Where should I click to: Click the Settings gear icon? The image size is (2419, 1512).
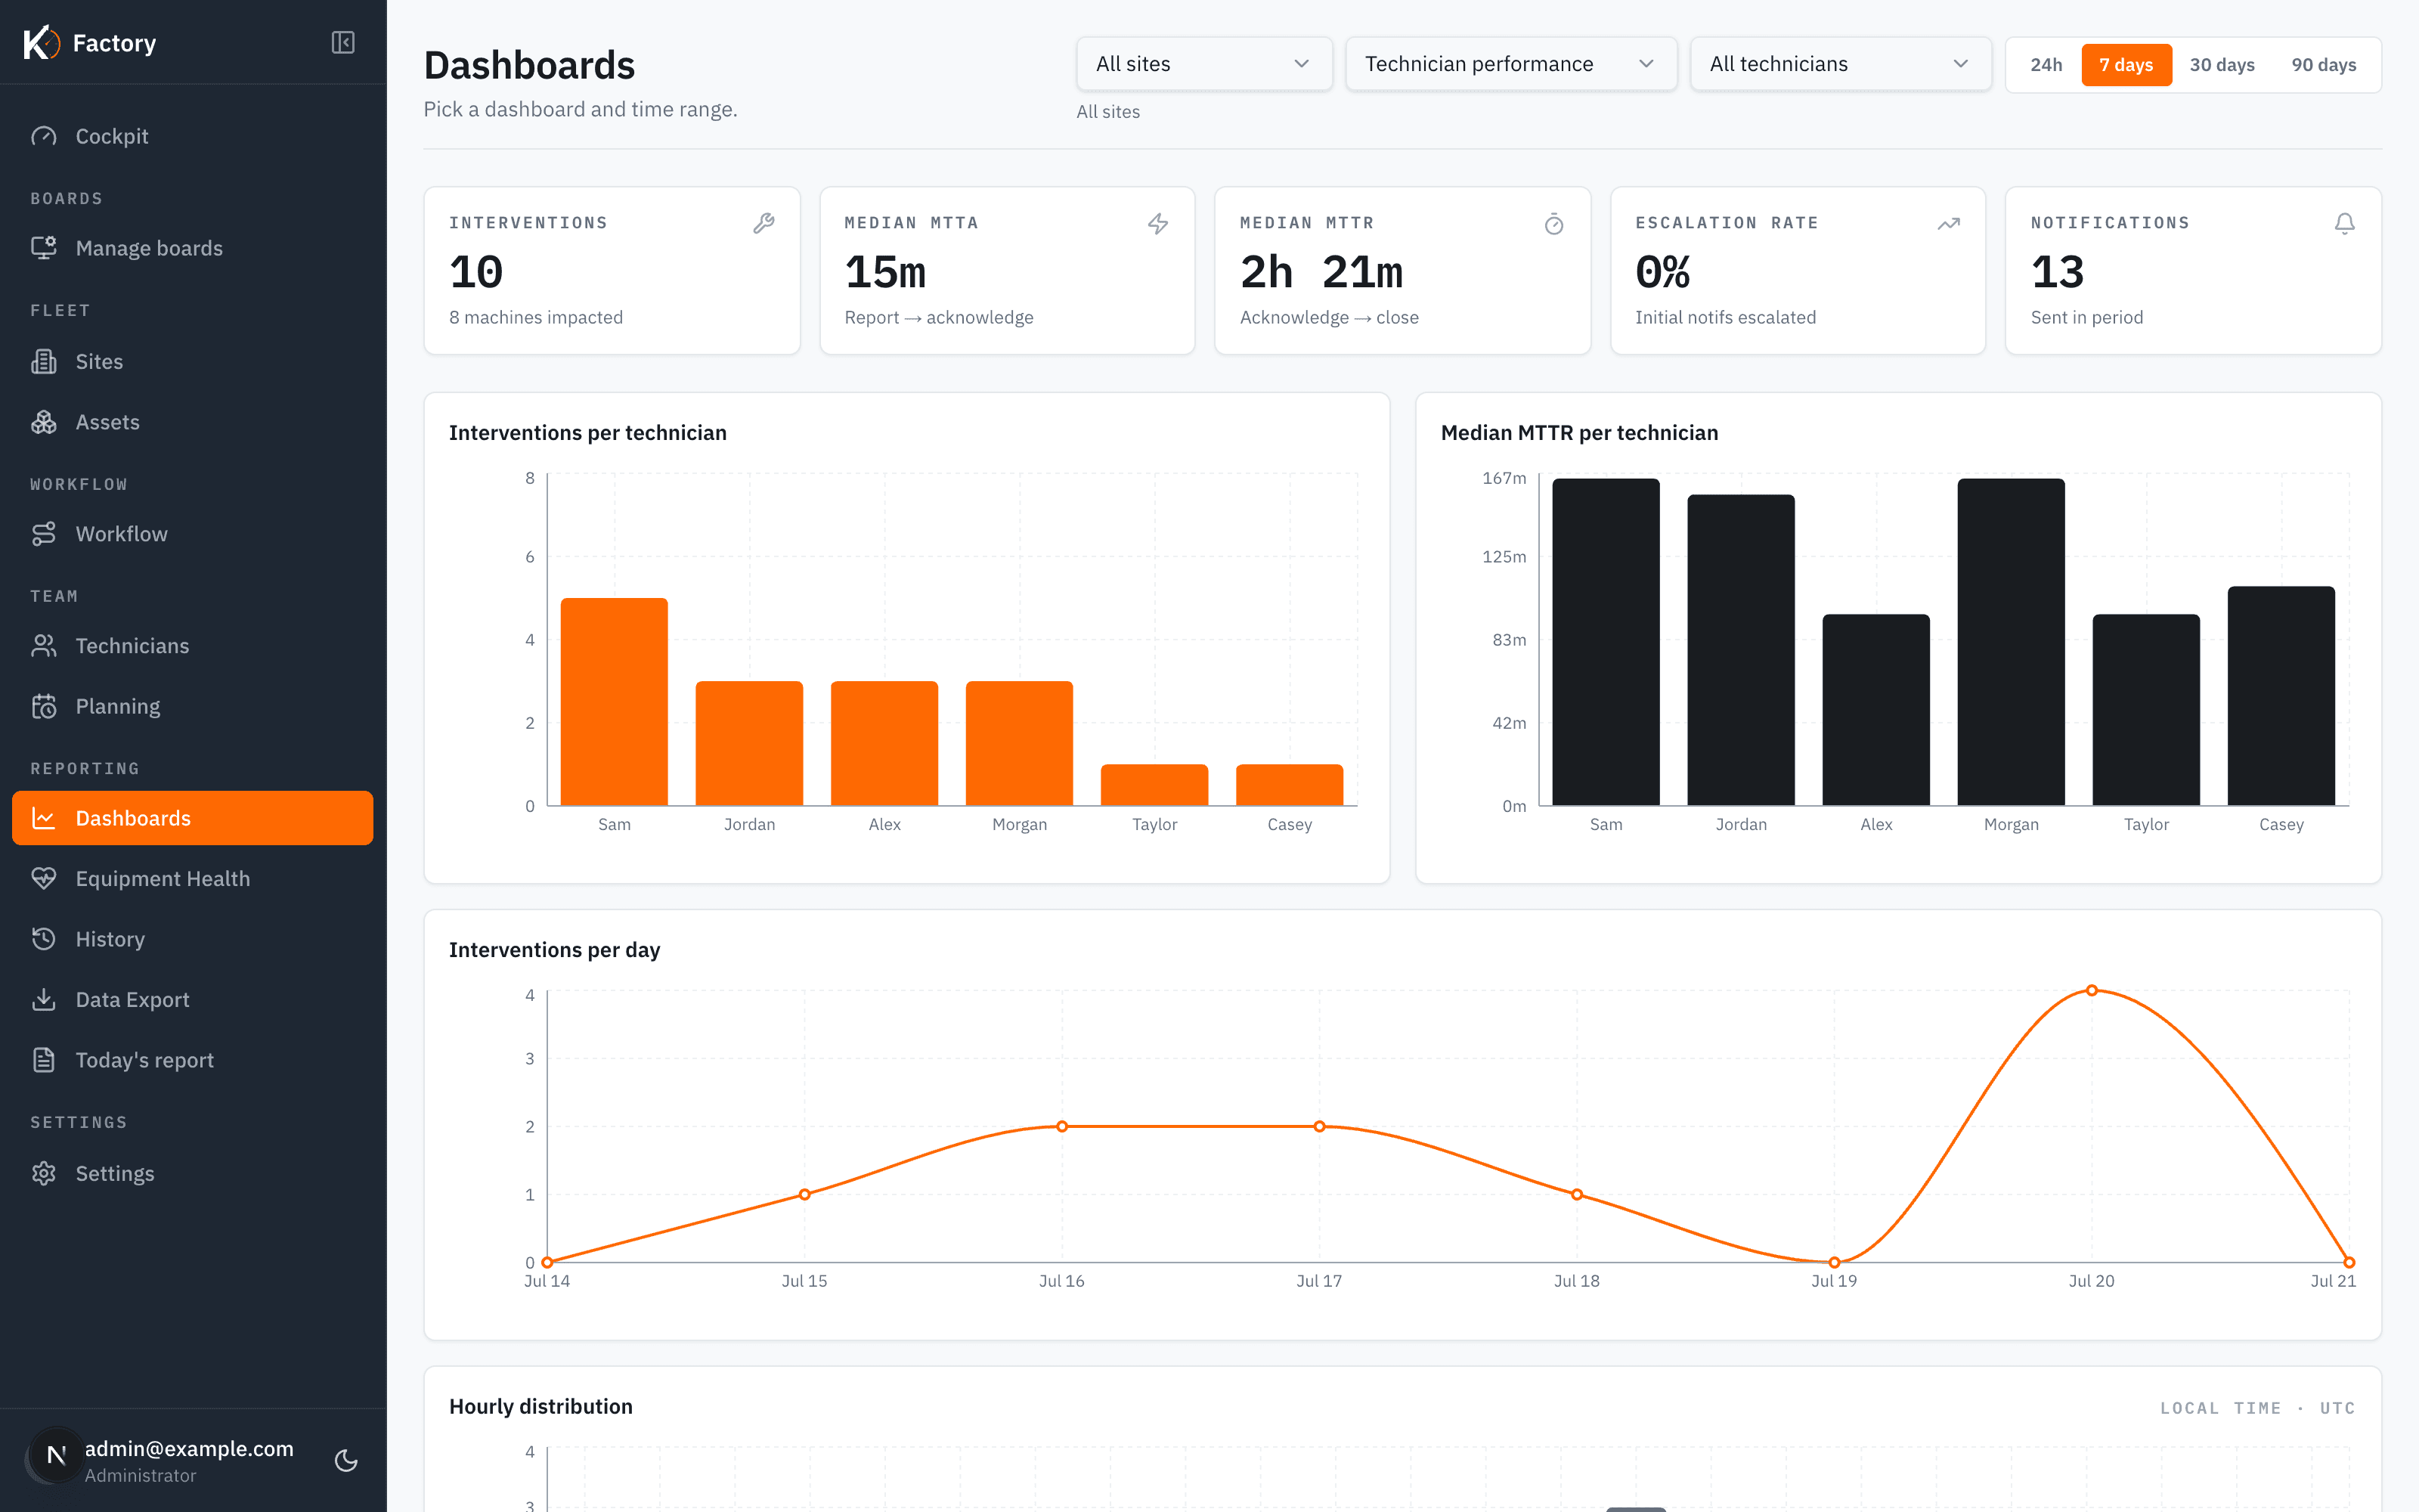(44, 1173)
